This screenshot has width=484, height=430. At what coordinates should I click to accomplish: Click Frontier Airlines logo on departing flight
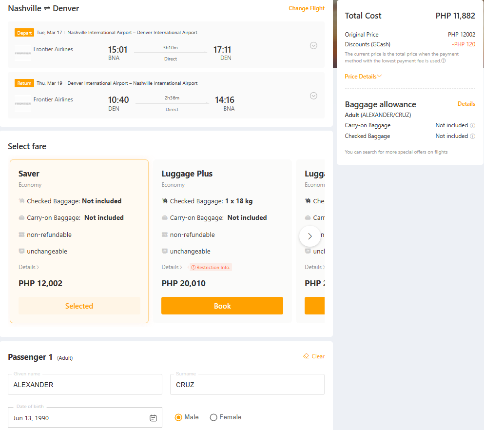point(23,53)
